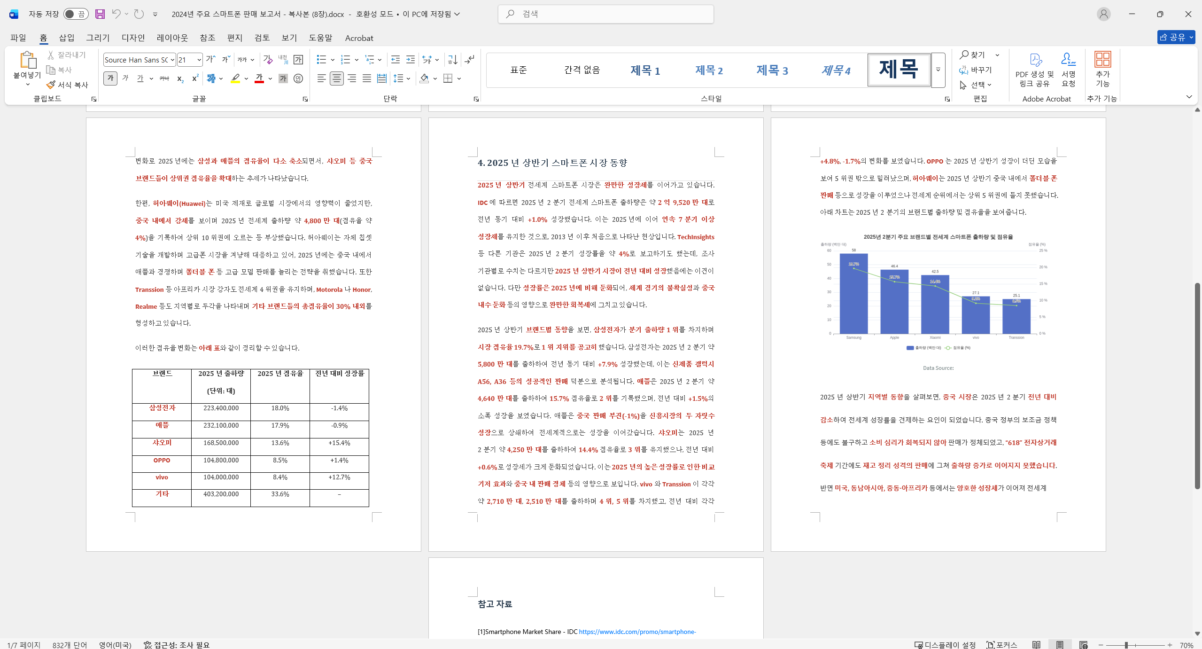The height and width of the screenshot is (649, 1202).
Task: Toggle enclosed character button
Action: 298,78
